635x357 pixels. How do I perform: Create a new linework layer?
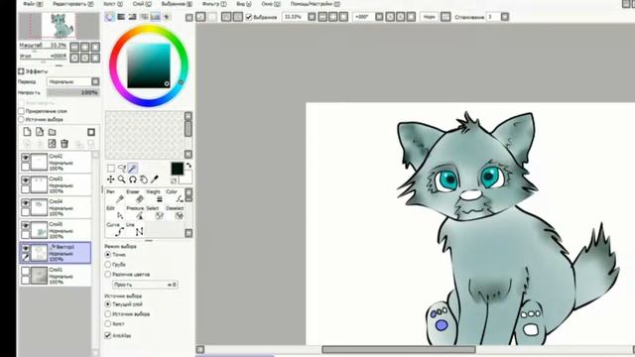[x=40, y=132]
